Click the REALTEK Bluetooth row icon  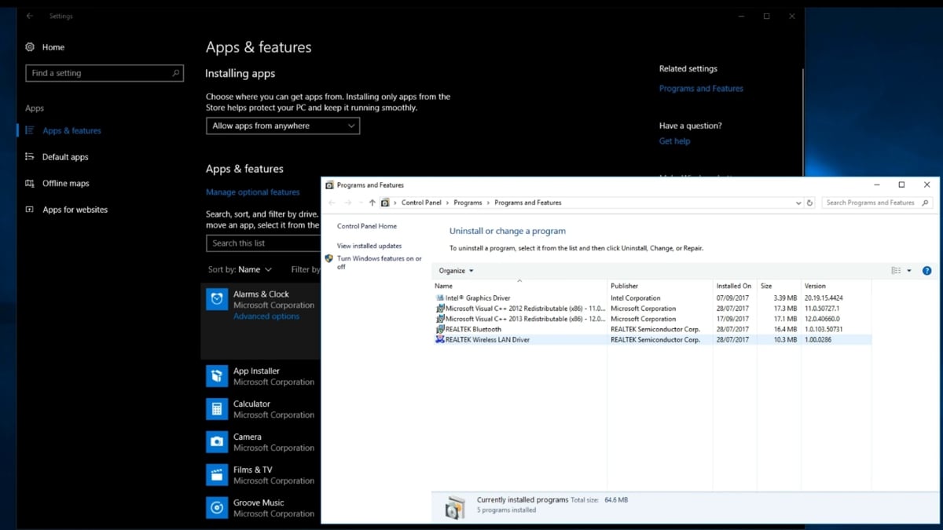tap(440, 329)
